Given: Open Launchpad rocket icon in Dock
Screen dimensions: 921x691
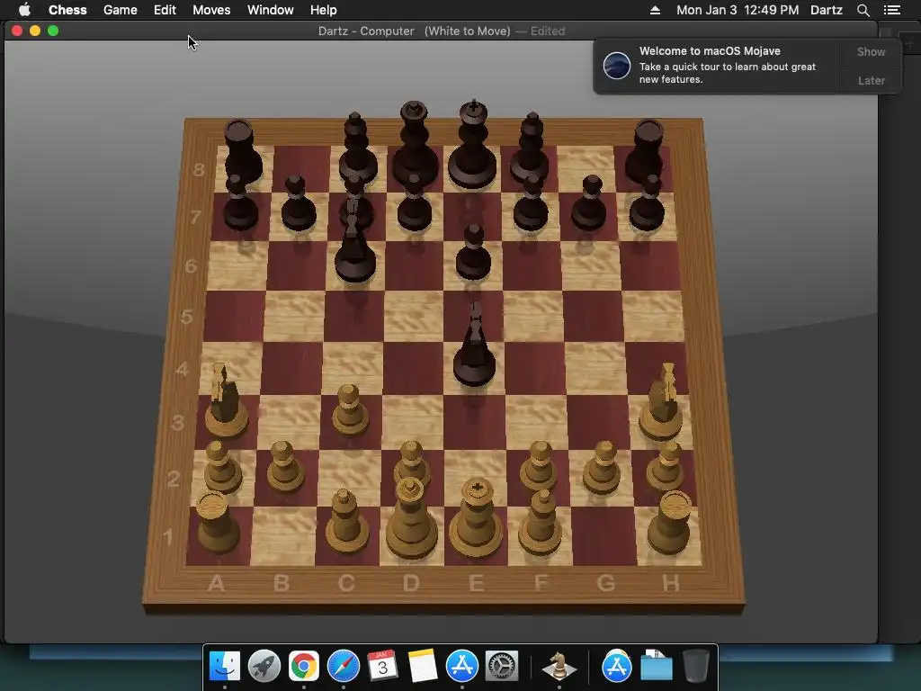Looking at the screenshot, I should point(264,667).
